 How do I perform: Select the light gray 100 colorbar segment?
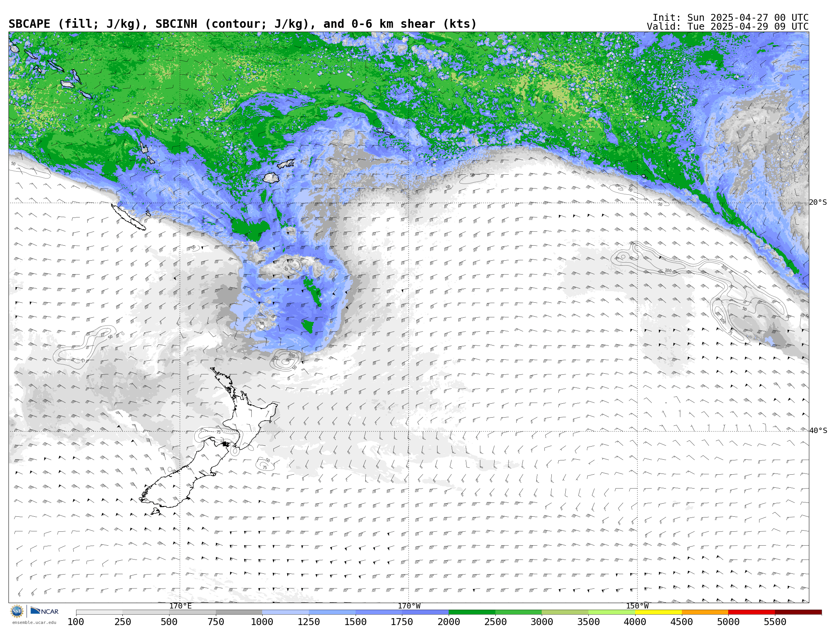(x=99, y=612)
